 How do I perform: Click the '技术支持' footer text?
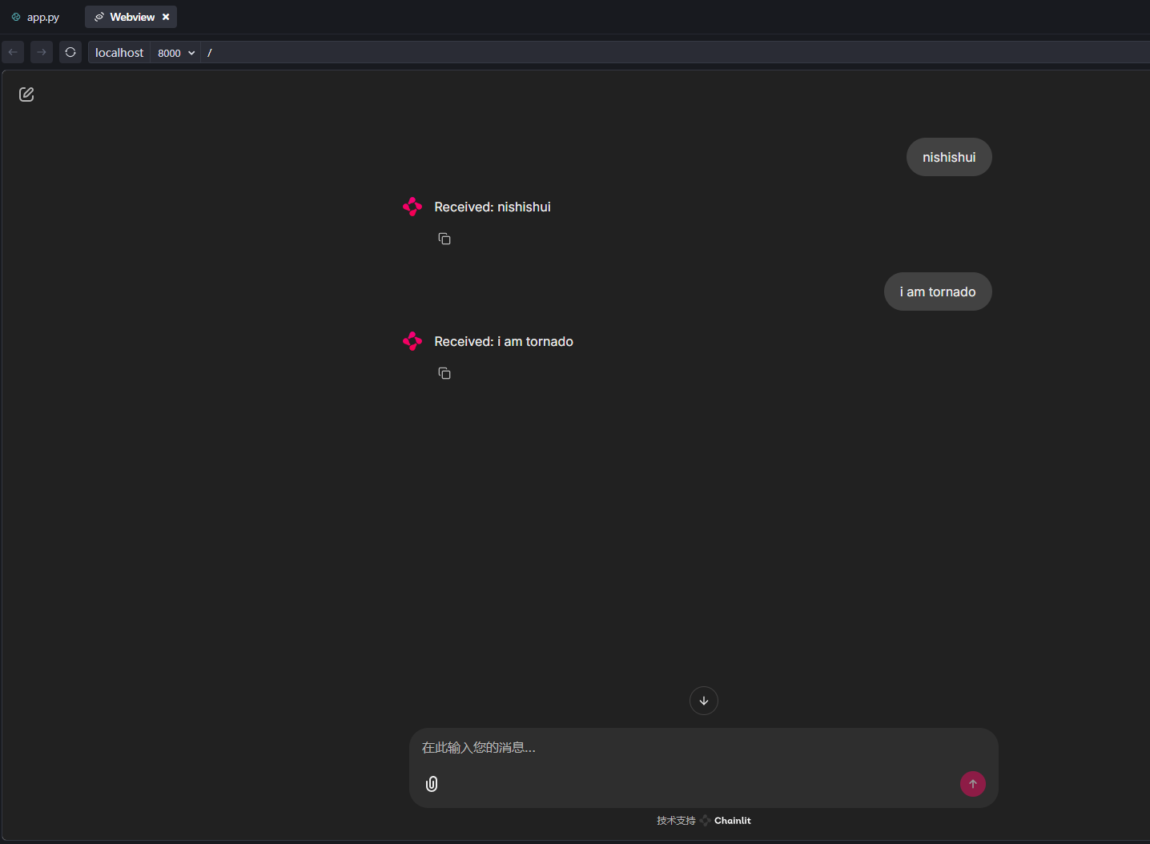click(x=676, y=821)
